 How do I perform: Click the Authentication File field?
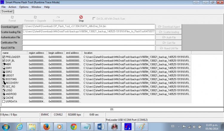(x=89, y=37)
